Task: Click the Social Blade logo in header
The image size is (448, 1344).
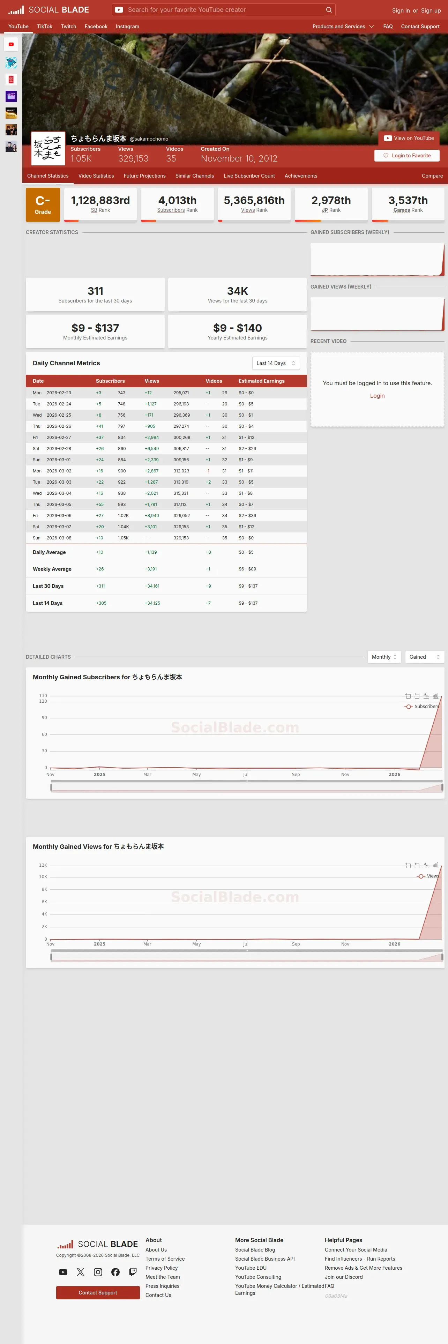Action: point(48,10)
